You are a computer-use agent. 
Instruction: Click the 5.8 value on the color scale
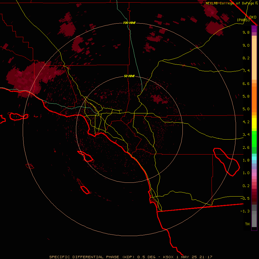246,96
